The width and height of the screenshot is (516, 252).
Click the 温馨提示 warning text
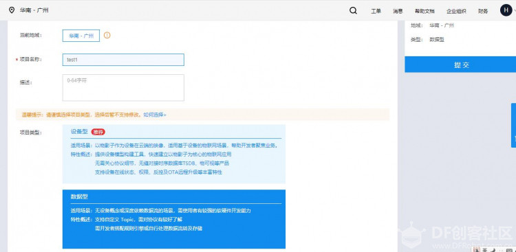click(82, 115)
